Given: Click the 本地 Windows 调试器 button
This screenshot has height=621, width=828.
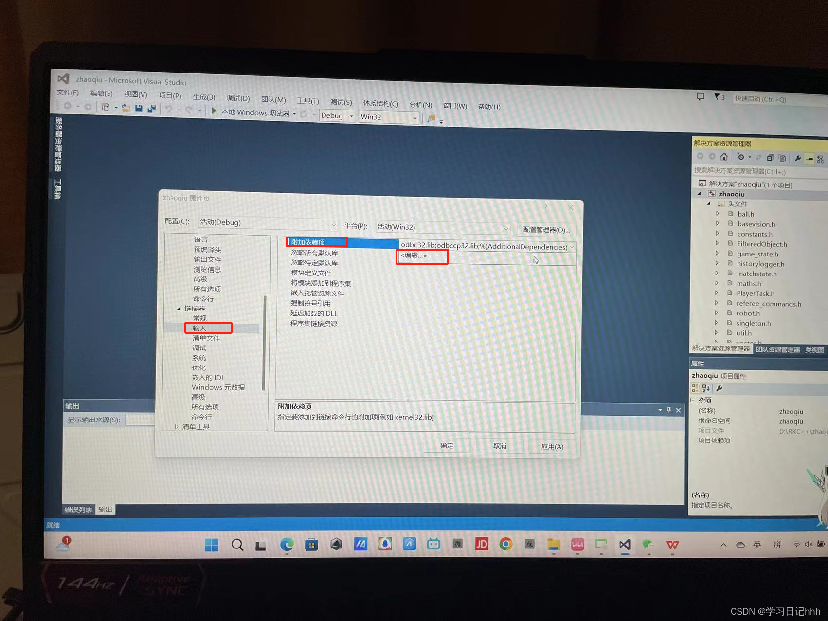Looking at the screenshot, I should point(255,112).
